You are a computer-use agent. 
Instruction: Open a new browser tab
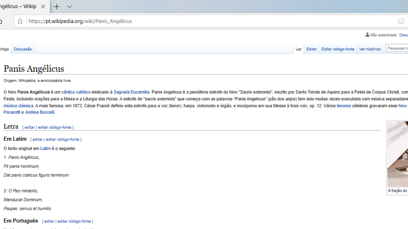tap(57, 7)
